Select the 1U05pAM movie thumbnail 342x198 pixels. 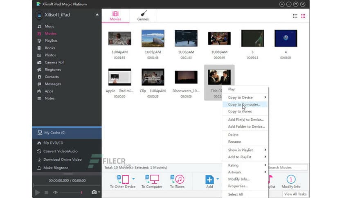coord(153,38)
